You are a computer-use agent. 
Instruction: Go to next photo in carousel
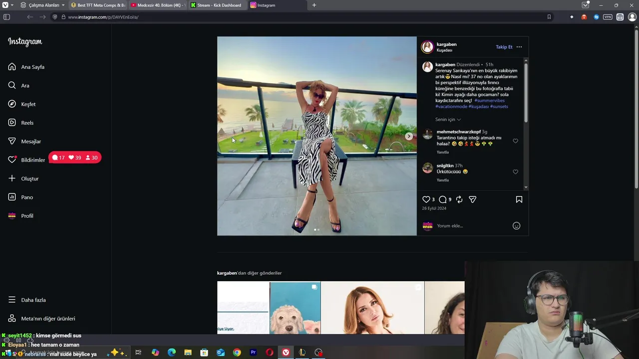[409, 136]
